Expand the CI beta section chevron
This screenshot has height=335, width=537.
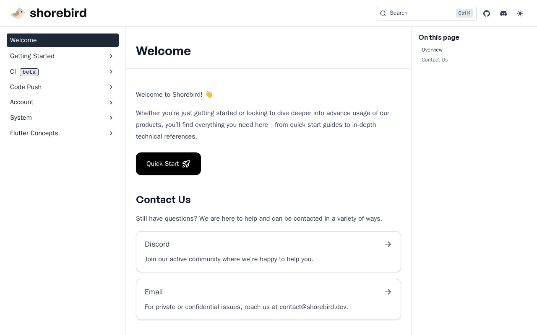tap(111, 72)
